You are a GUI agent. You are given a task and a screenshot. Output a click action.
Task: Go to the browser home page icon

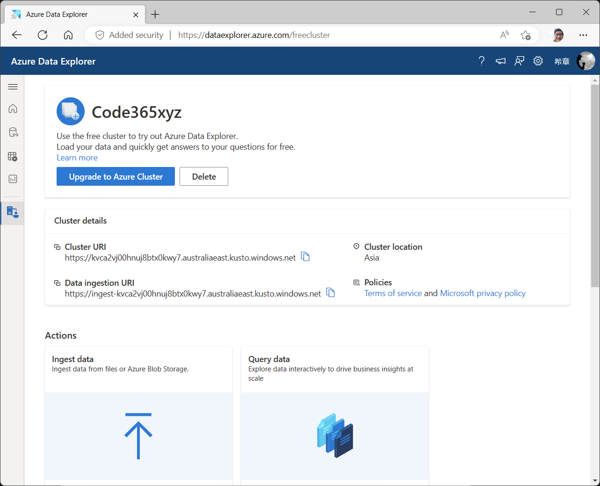point(68,35)
